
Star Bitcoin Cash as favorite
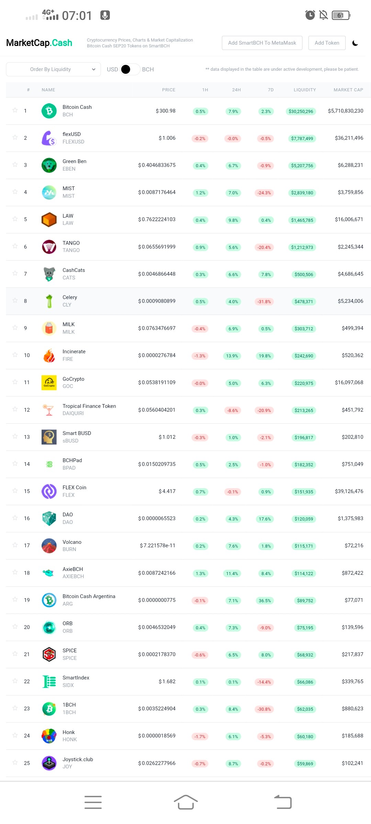15,110
